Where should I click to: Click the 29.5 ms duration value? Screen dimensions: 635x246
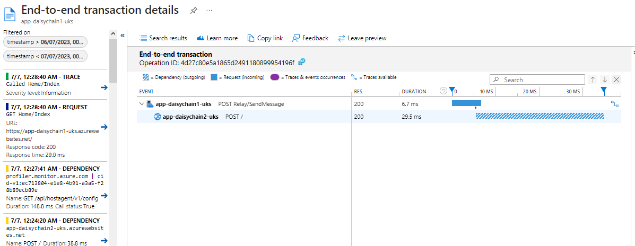(412, 117)
